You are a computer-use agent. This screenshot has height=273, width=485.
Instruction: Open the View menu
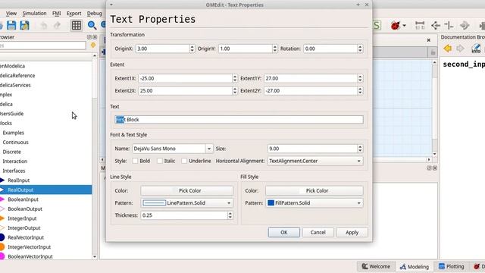(11, 14)
